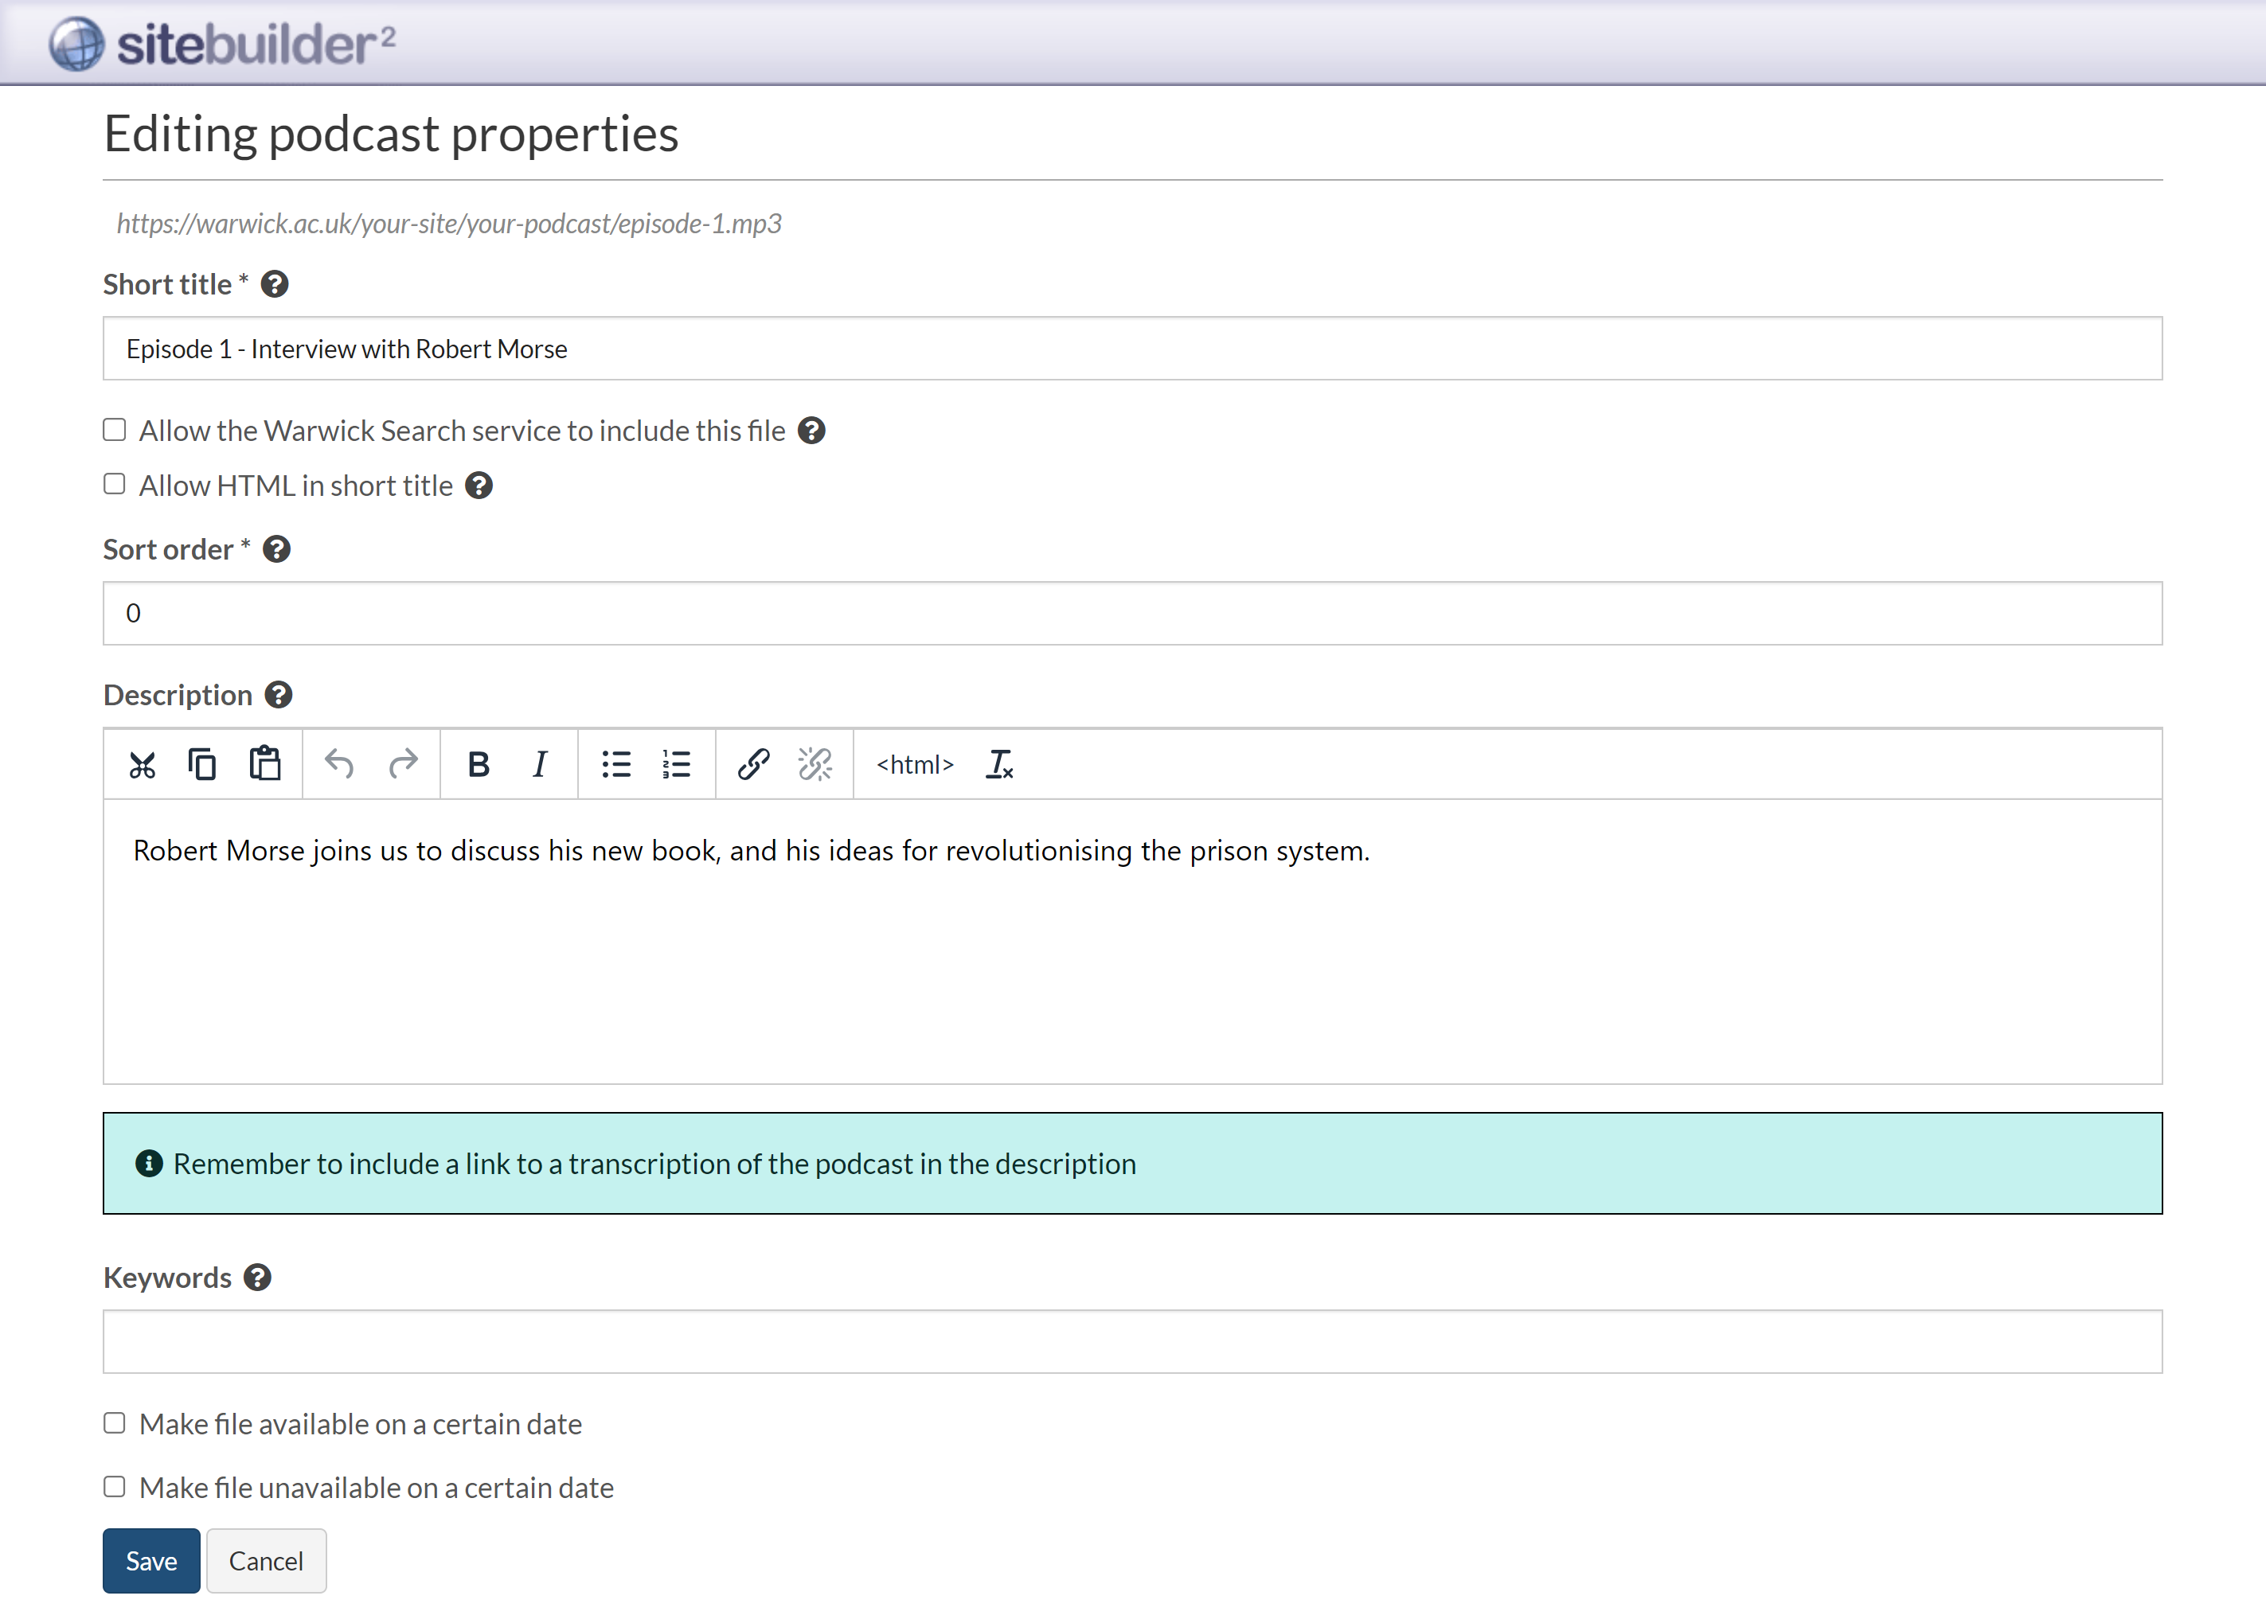Undo last edit in description editor
2266x1623 pixels.
click(x=340, y=765)
